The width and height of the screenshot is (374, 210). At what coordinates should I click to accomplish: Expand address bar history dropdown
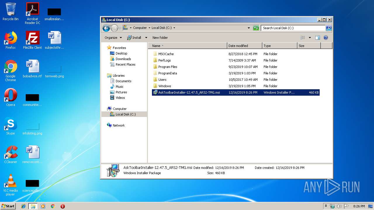249,28
